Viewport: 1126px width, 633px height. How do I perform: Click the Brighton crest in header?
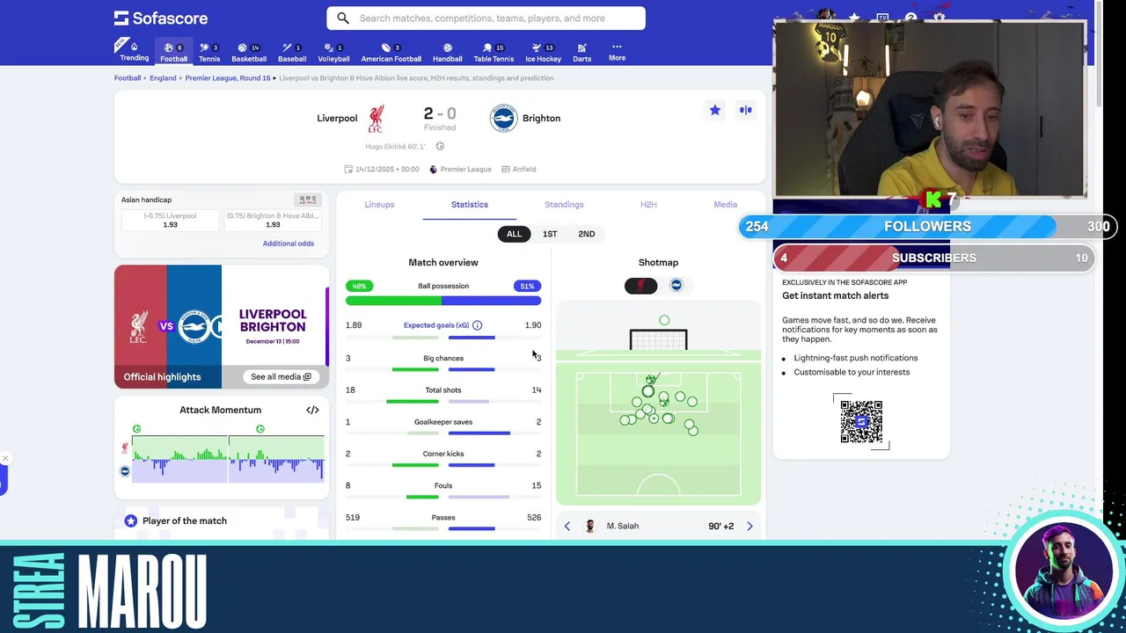coord(503,118)
